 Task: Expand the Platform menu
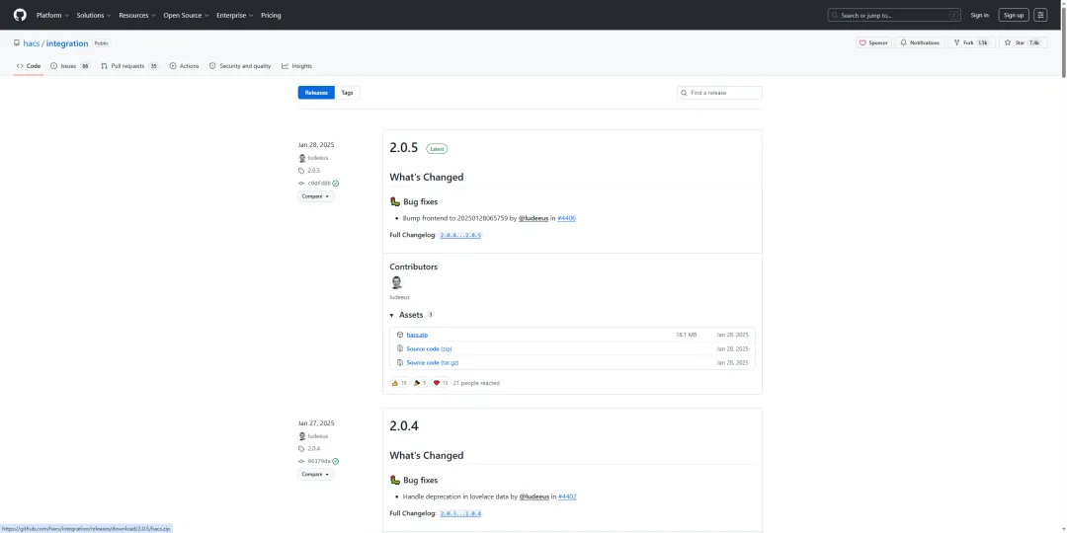51,15
